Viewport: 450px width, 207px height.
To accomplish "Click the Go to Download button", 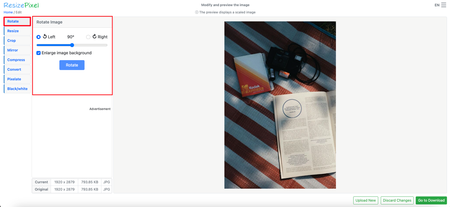I will [431, 200].
